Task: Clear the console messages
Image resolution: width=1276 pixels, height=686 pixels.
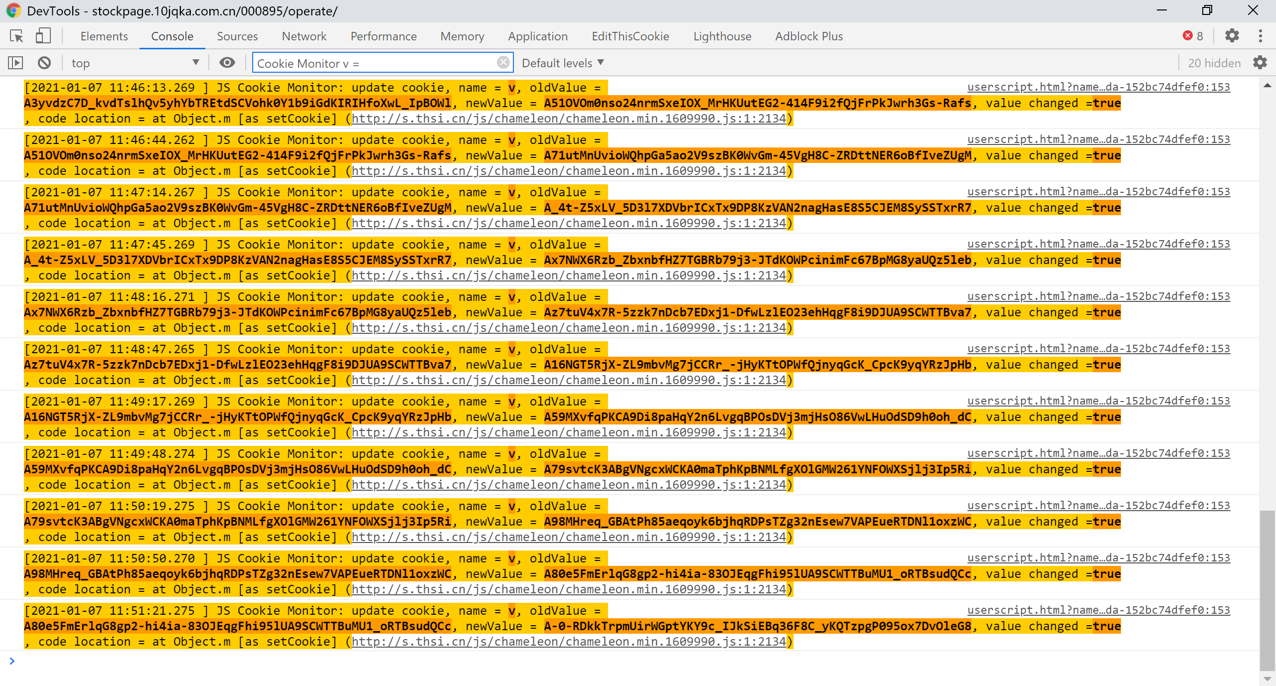Action: pos(44,63)
